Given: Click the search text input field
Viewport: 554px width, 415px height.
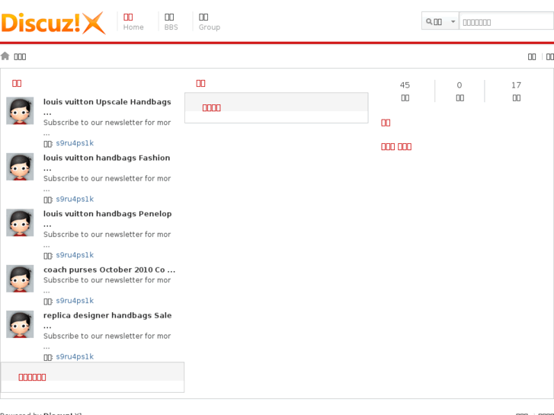Looking at the screenshot, I should [x=506, y=22].
